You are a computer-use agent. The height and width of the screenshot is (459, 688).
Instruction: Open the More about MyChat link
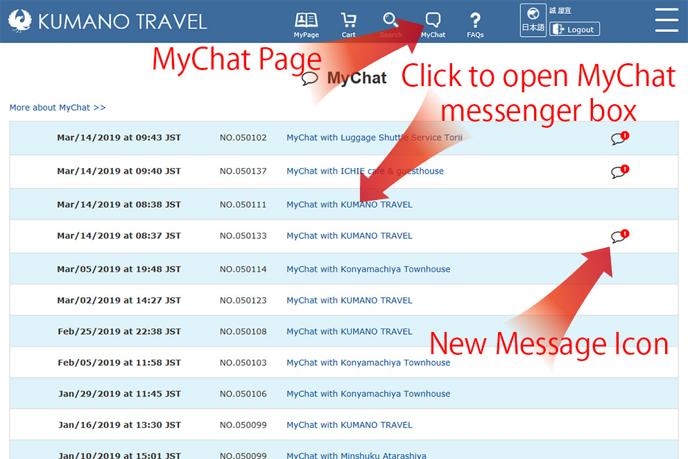coord(58,108)
